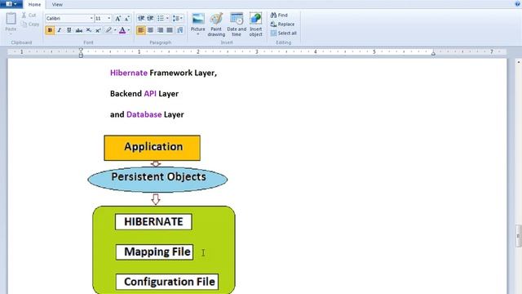Screen dimensions: 522x294
Task: Expand highlight color options arrow
Action: [x=115, y=30]
